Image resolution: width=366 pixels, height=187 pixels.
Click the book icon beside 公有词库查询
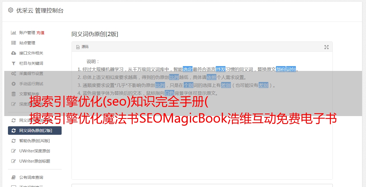click(x=13, y=177)
